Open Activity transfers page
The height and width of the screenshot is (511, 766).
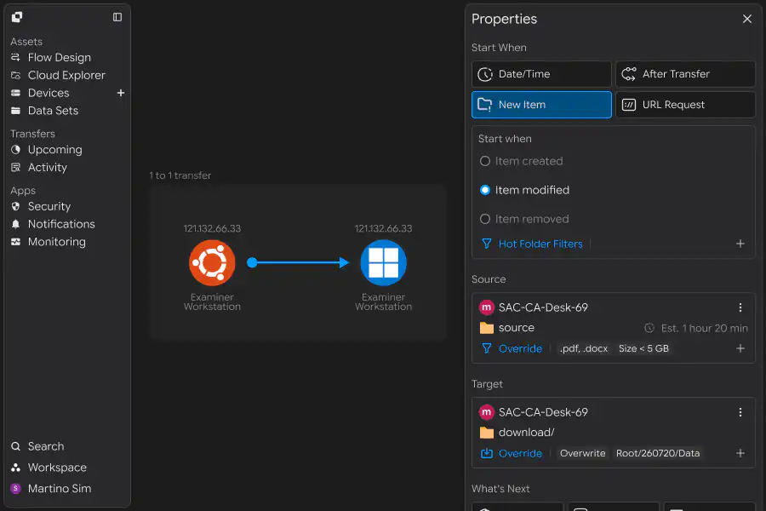(x=39, y=167)
